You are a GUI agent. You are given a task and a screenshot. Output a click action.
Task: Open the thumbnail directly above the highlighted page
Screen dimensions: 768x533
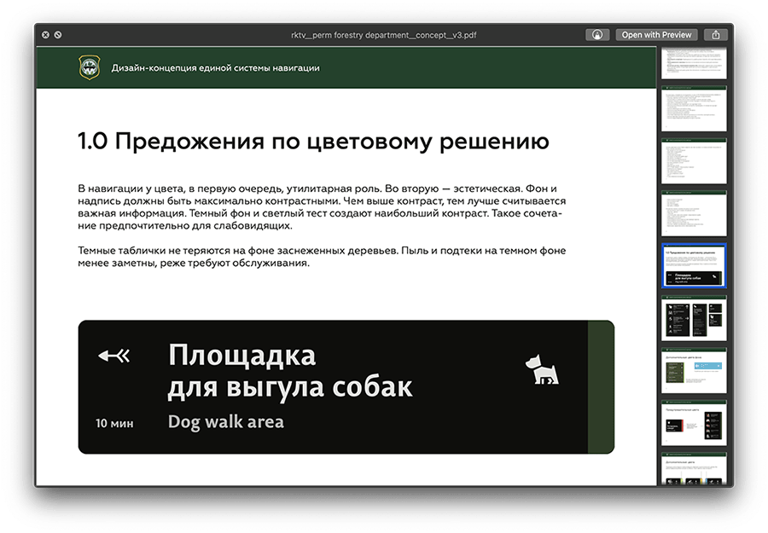point(695,213)
